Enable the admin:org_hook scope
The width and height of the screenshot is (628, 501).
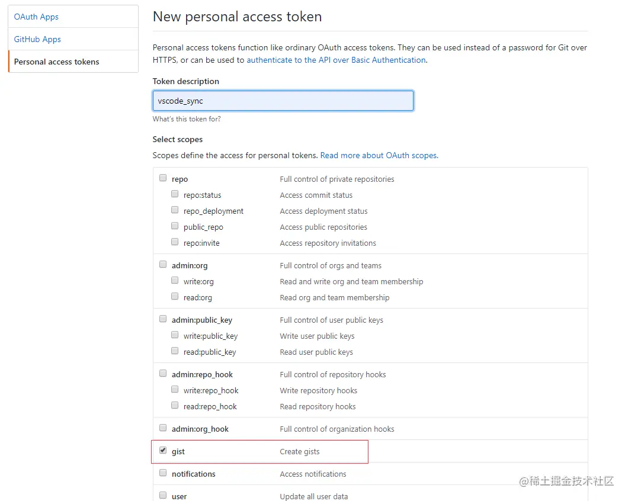click(163, 428)
